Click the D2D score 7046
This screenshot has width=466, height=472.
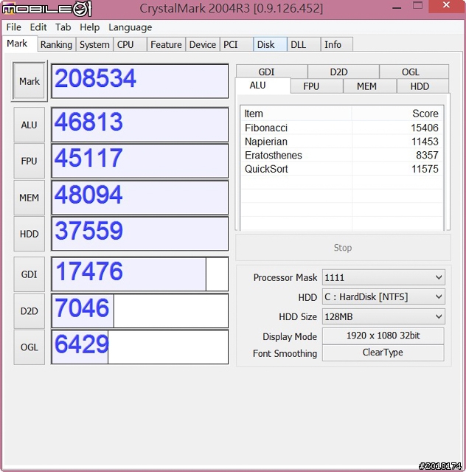pyautogui.click(x=139, y=311)
